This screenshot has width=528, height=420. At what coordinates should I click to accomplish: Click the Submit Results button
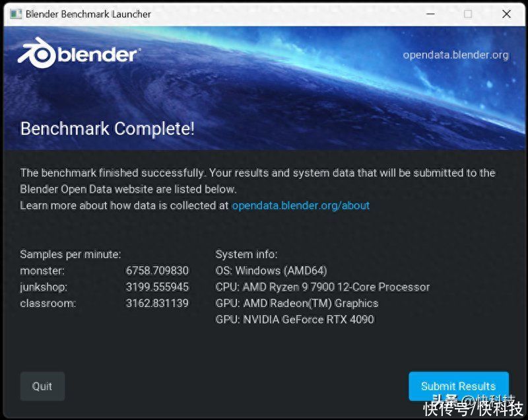(x=458, y=386)
